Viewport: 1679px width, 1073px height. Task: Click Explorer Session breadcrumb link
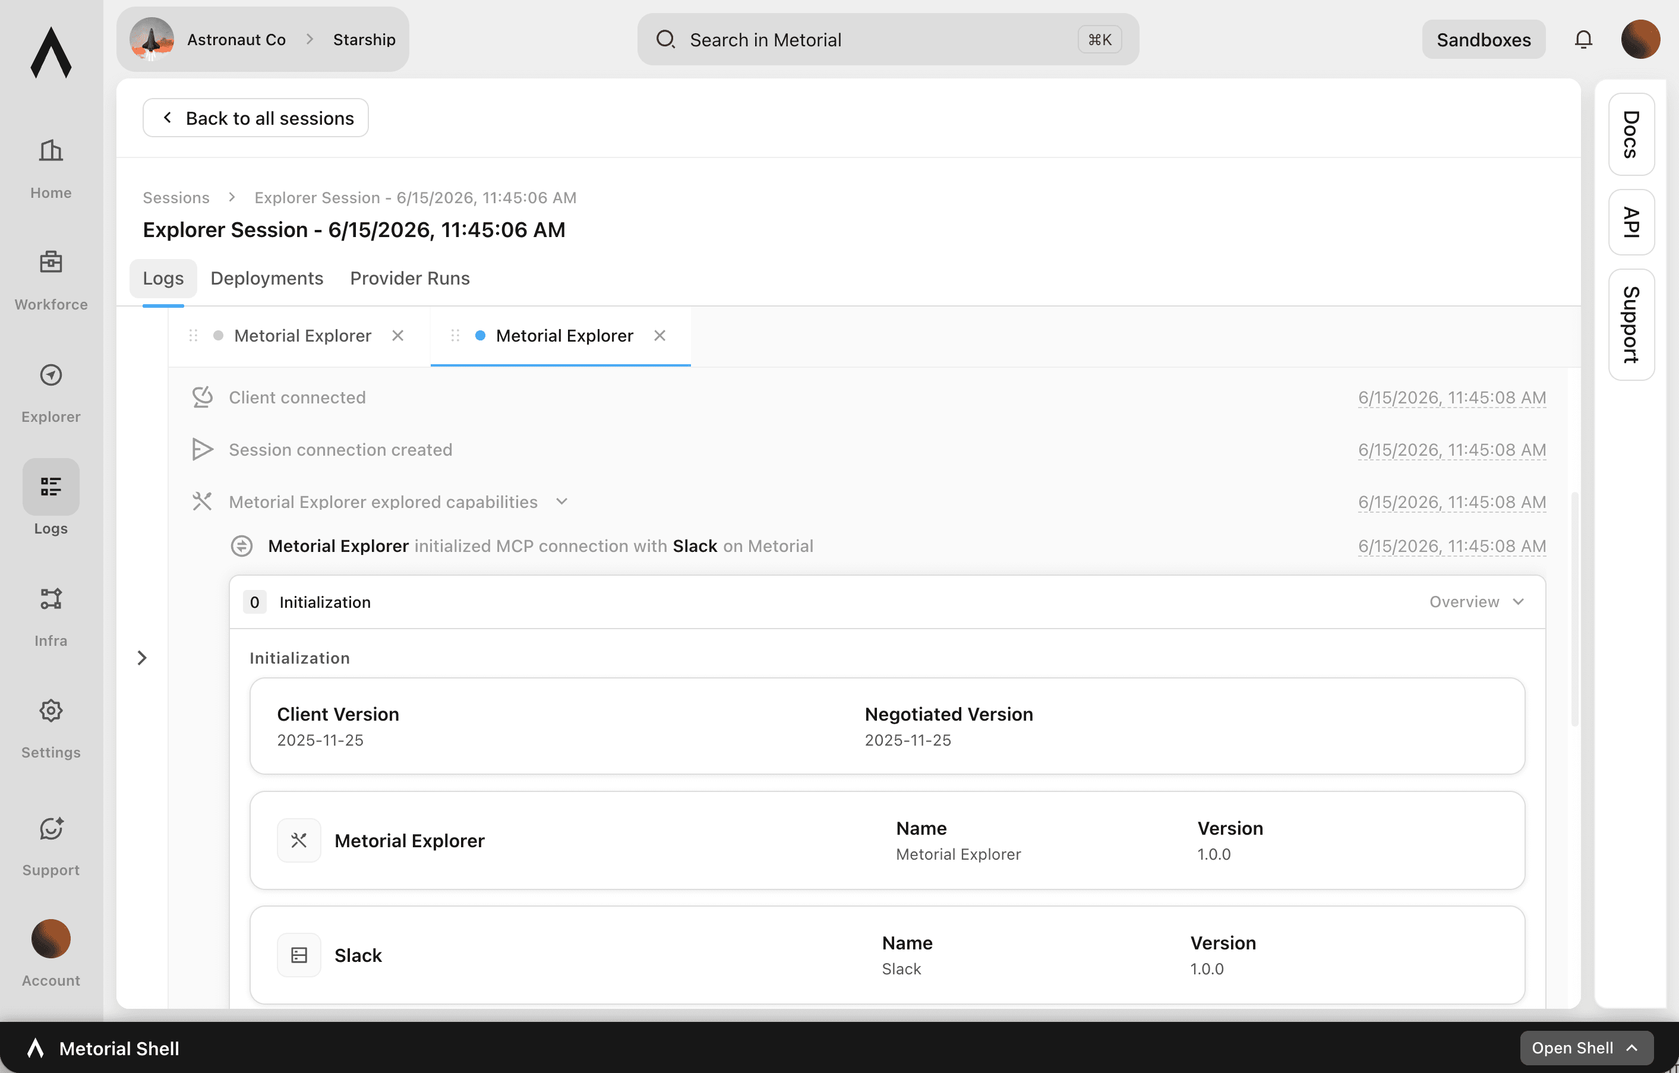(415, 197)
